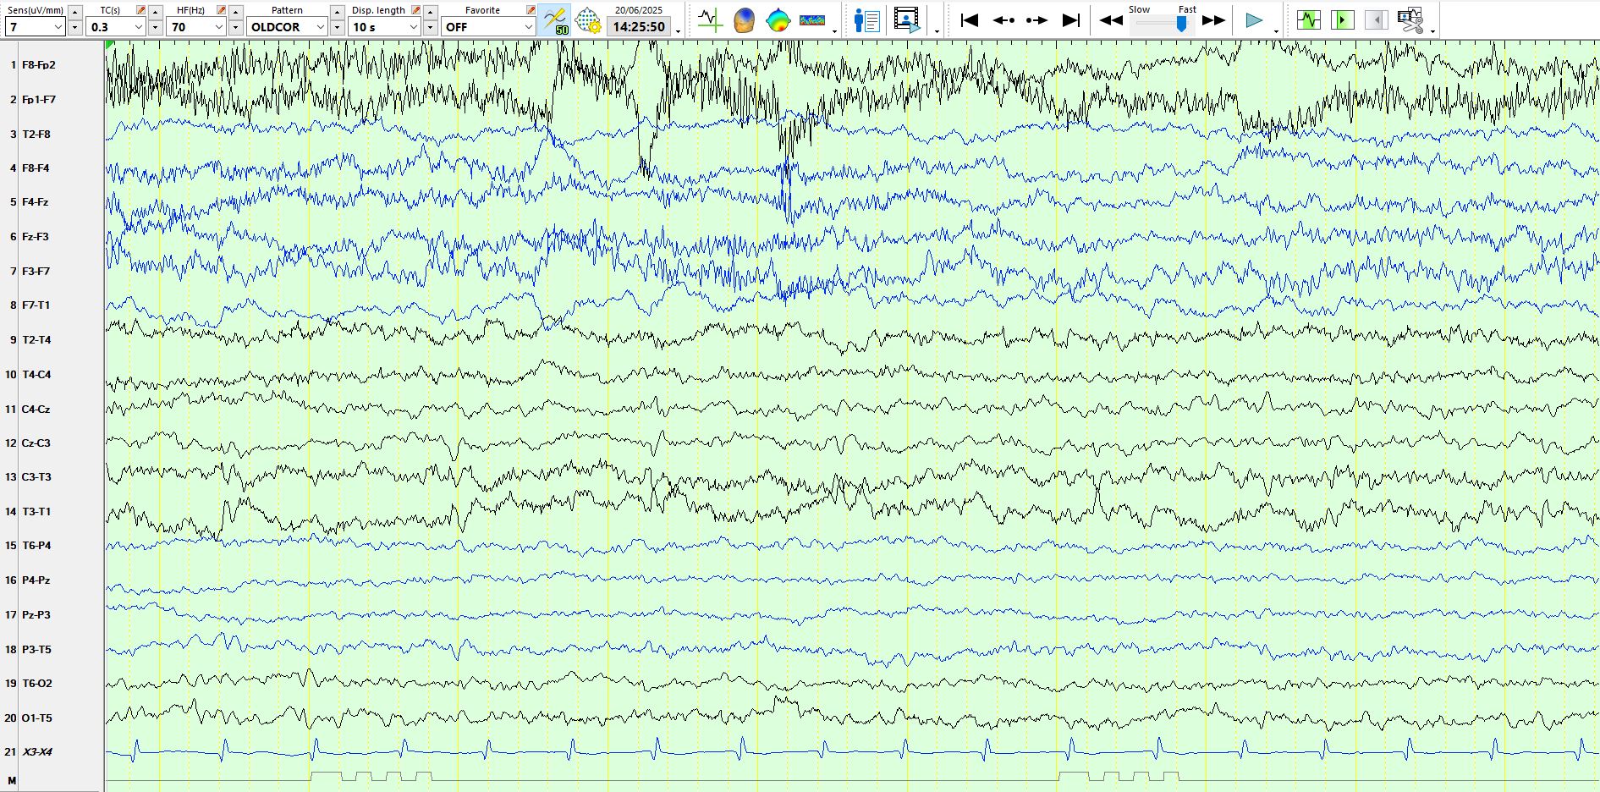Step back to the previous event

[x=1003, y=19]
